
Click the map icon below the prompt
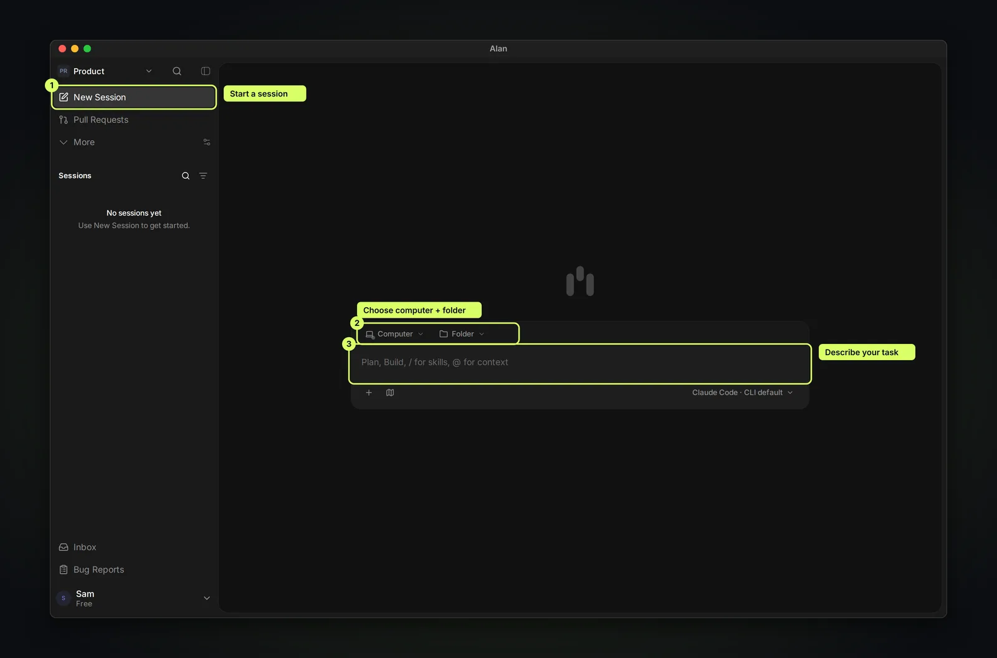tap(390, 393)
